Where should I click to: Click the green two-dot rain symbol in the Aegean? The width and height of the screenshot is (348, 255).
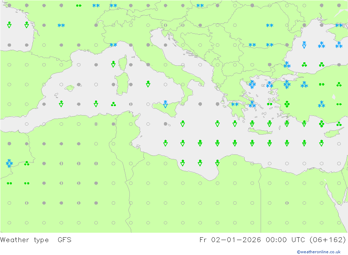coord(270,104)
